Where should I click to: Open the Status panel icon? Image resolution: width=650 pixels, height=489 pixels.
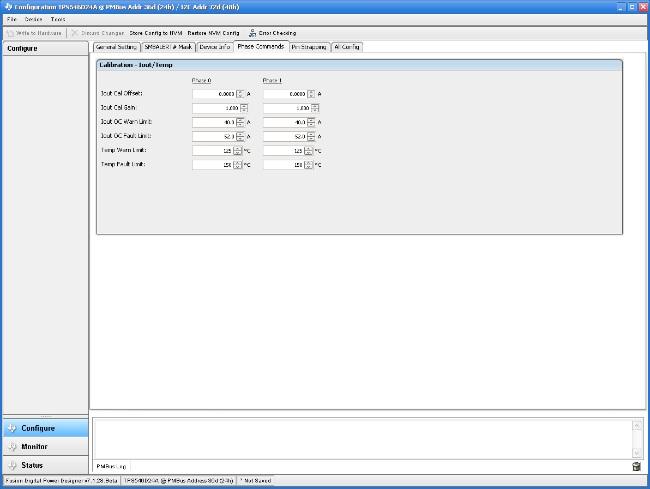(x=13, y=464)
